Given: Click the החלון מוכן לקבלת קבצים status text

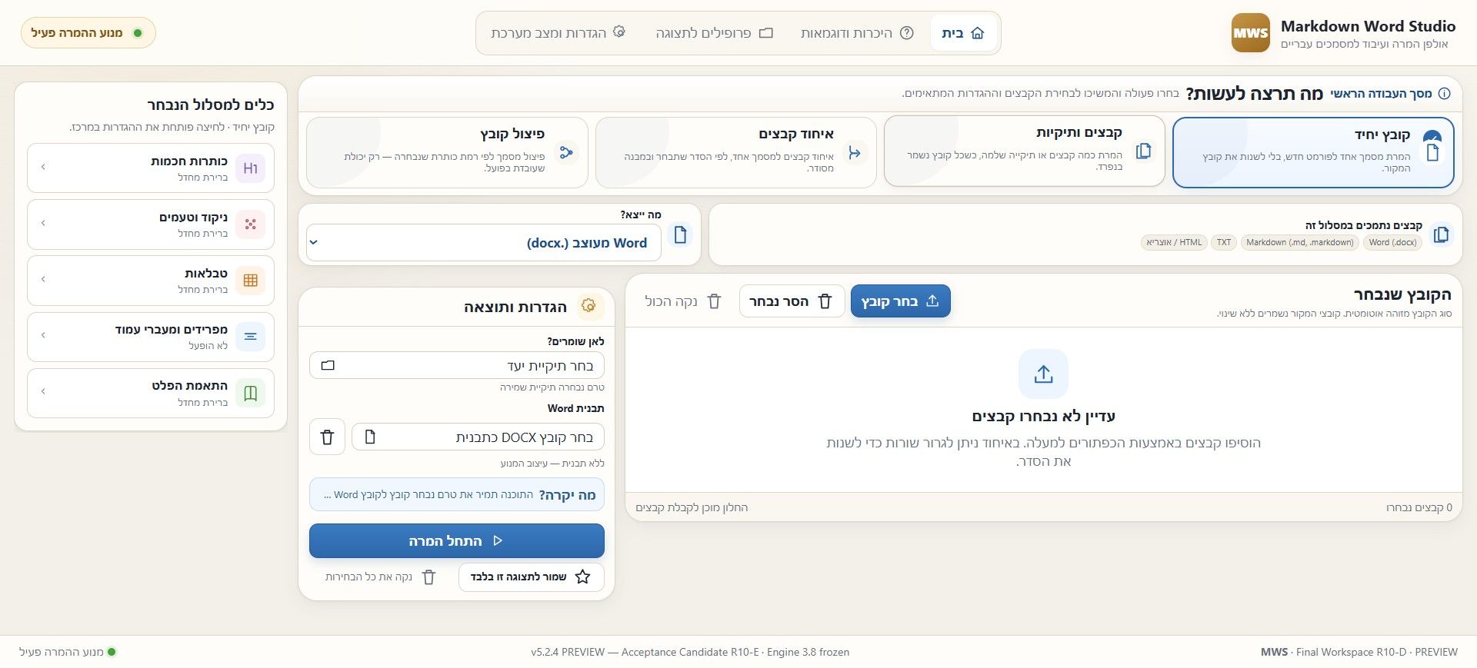Looking at the screenshot, I should (692, 507).
